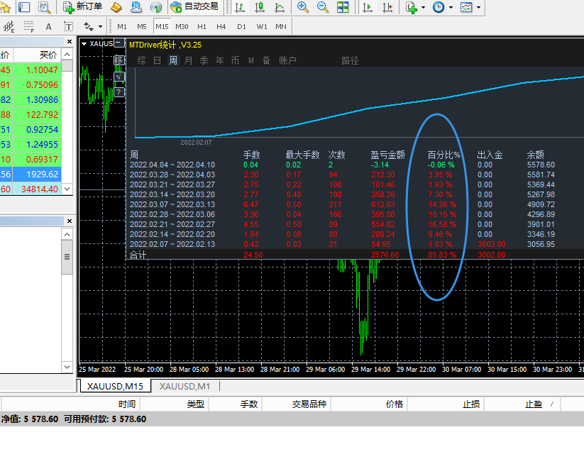Open the MetaEditor yellow book icon

pyautogui.click(x=116, y=7)
